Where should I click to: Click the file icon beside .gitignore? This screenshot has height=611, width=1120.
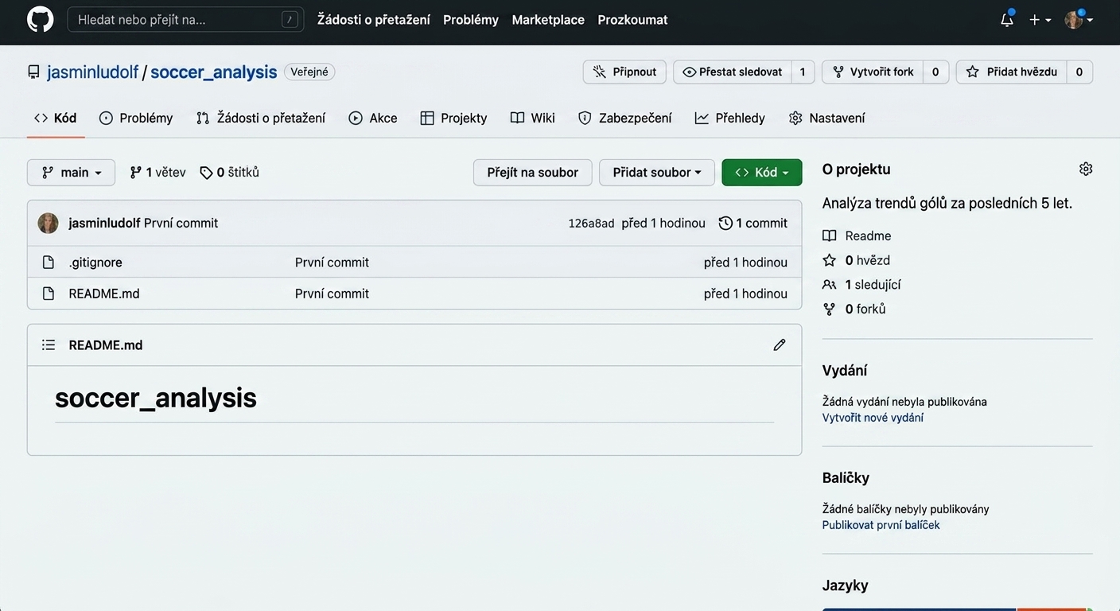click(x=49, y=263)
